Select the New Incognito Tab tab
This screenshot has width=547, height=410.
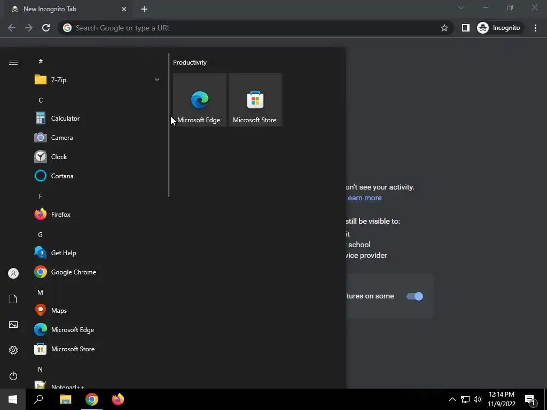68,9
